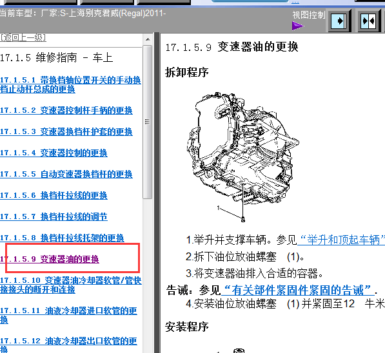
Task: Open 17.1.5.10 变速器油冷却器软管/管快接接头的断开和连接
Action: [71, 285]
